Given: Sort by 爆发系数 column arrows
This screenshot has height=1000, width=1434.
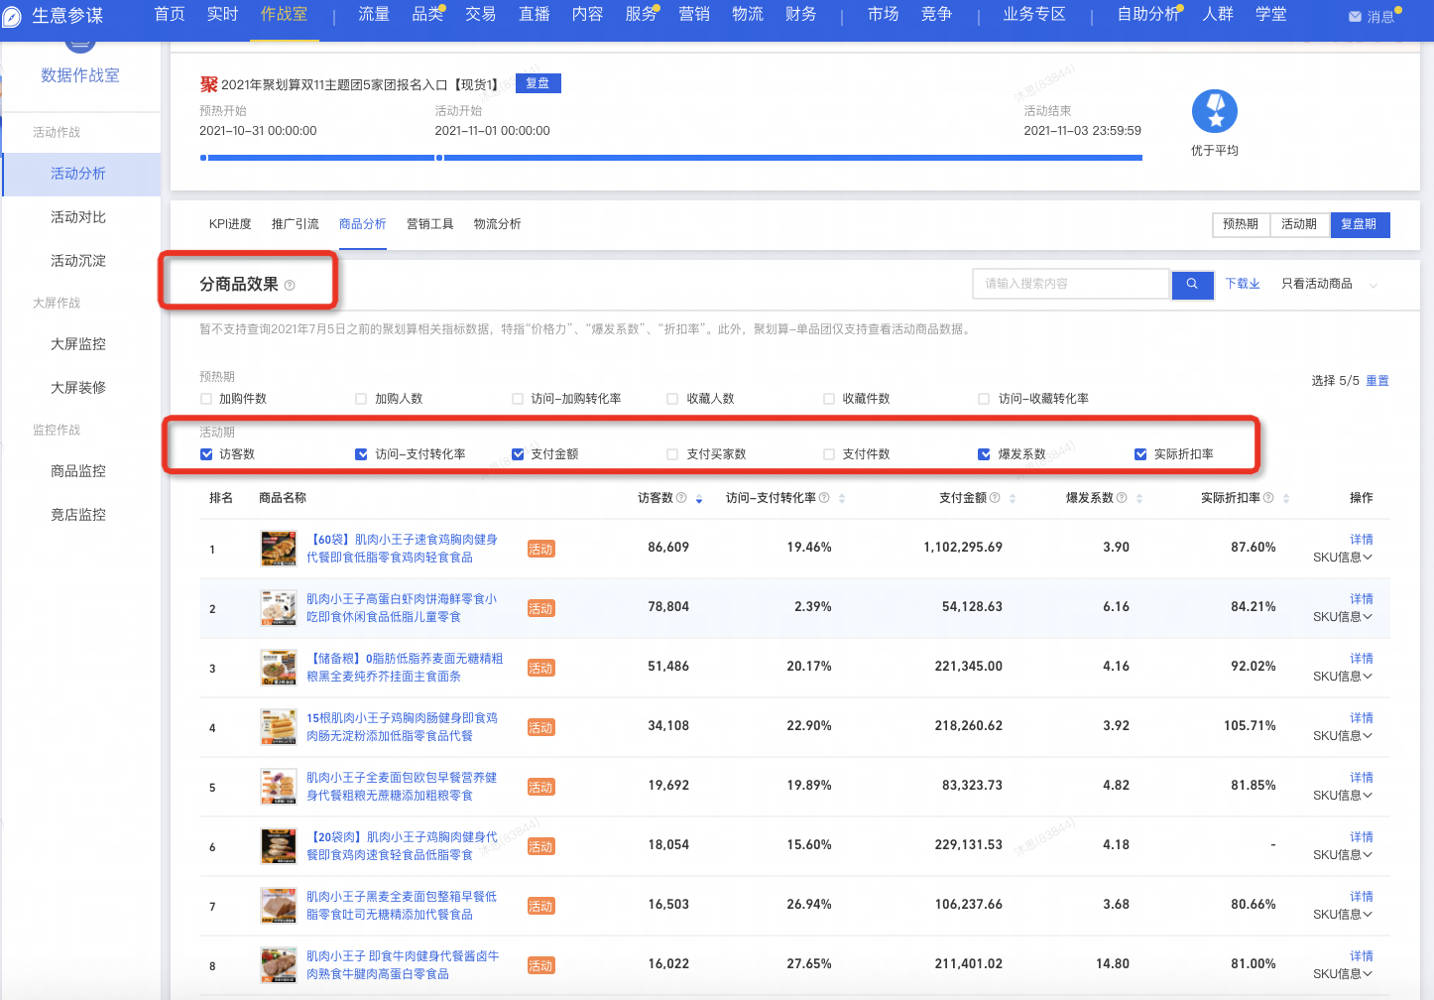Looking at the screenshot, I should [1139, 499].
